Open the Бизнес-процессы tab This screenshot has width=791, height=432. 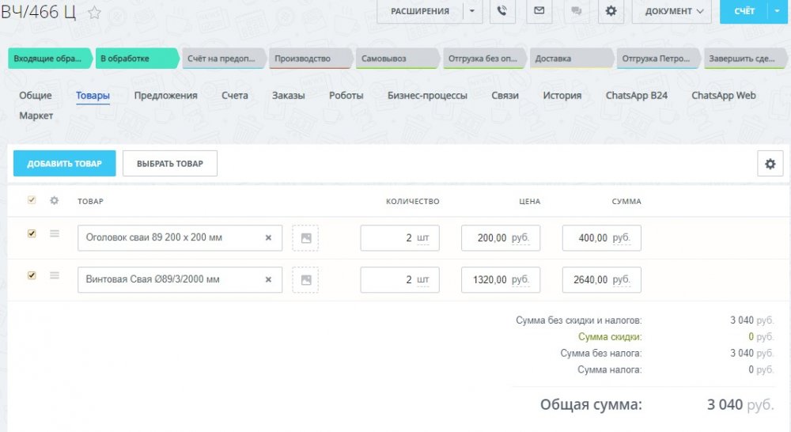(427, 96)
